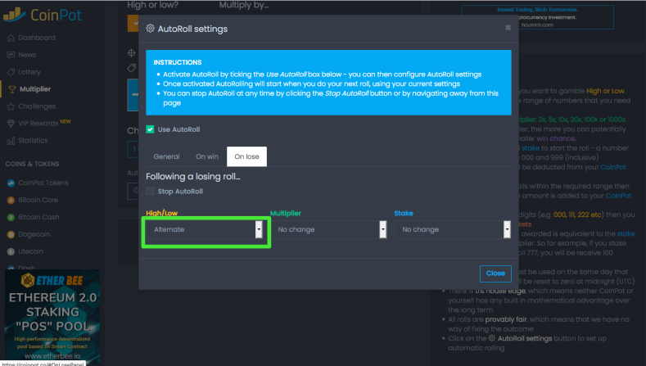Click the News icon
Screen dimensions: 646x366
(x=11, y=55)
